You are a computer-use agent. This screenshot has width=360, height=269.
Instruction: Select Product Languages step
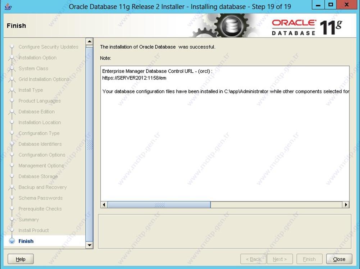pos(40,101)
